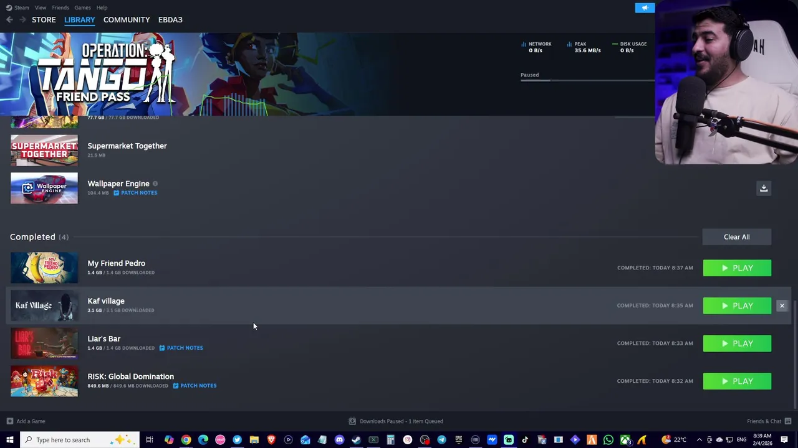
Task: Click download icon for Wallpaper Engine
Action: coord(764,188)
